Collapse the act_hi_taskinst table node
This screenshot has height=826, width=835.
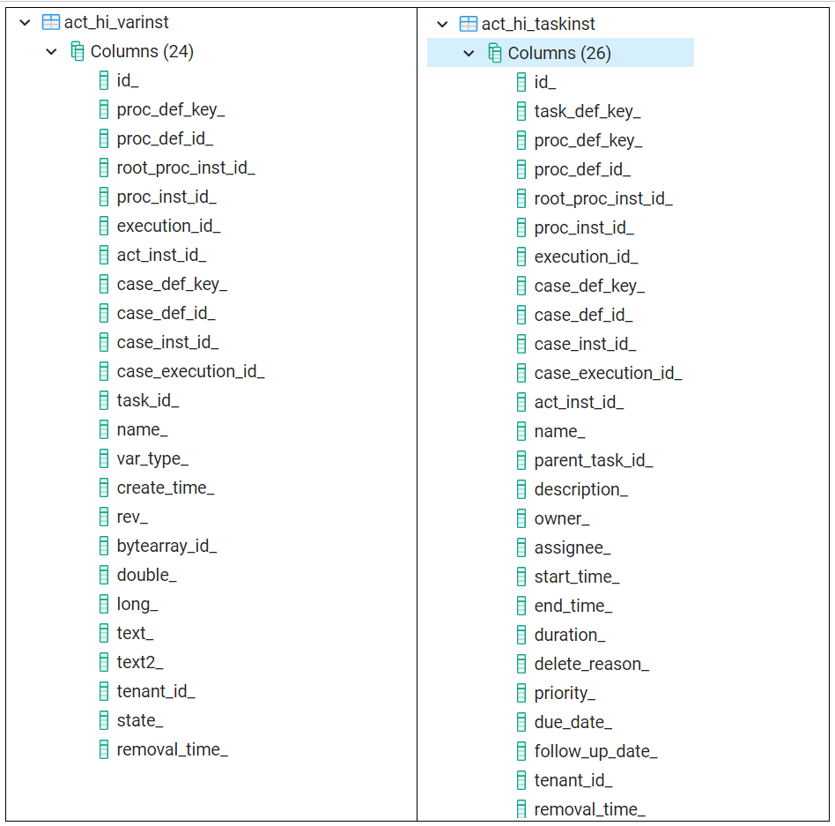(x=441, y=22)
